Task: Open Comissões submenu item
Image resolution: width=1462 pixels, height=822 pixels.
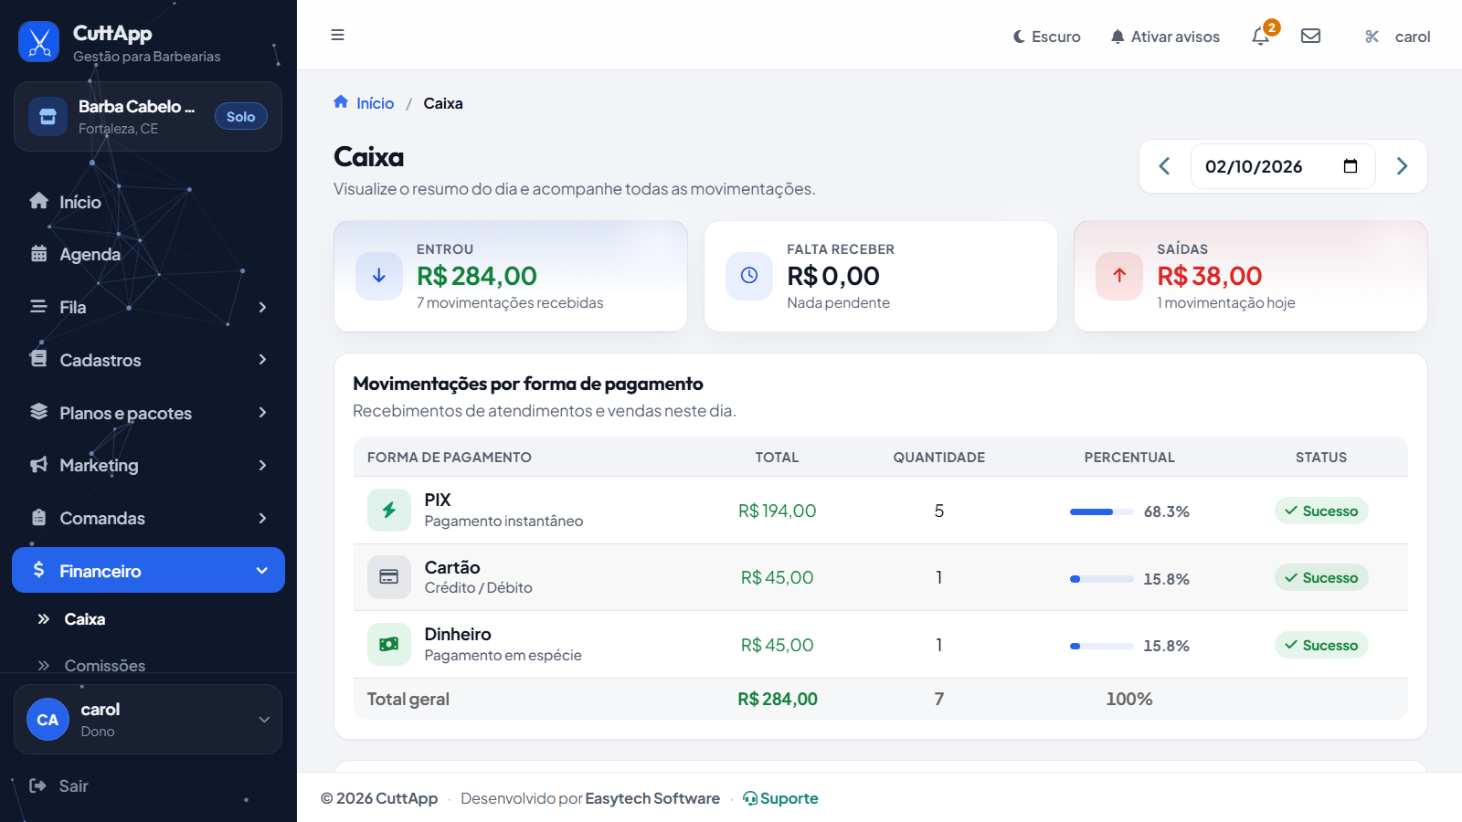Action: click(90, 666)
